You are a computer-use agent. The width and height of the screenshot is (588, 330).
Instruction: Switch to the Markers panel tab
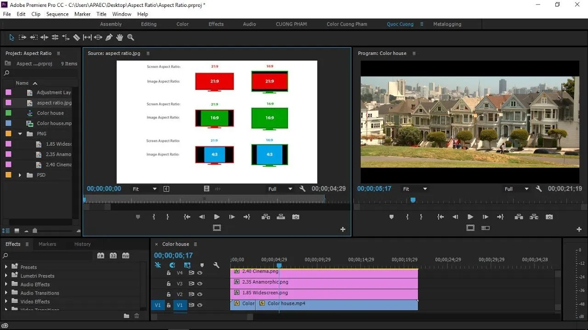pyautogui.click(x=47, y=244)
